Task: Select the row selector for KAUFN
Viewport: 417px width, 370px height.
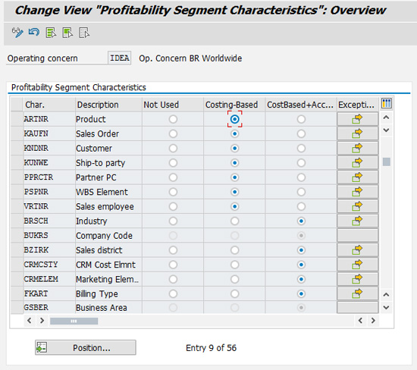Action: (17, 133)
